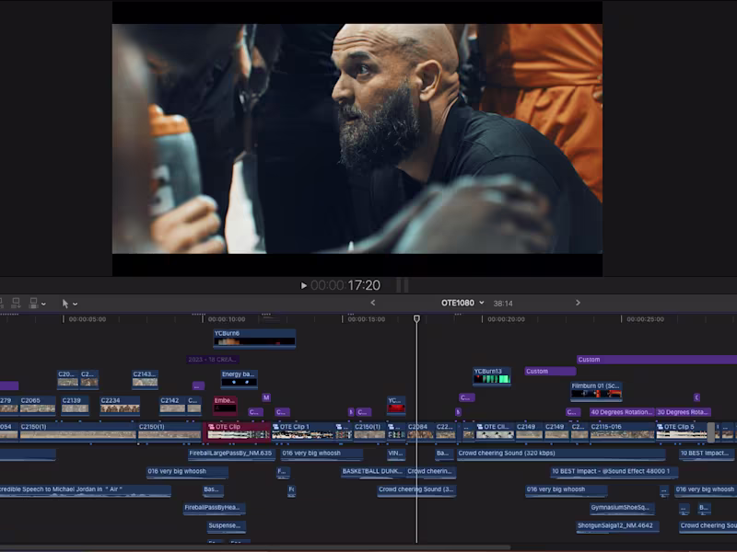Select the VIN... audio clip
737x552 pixels.
pos(396,454)
